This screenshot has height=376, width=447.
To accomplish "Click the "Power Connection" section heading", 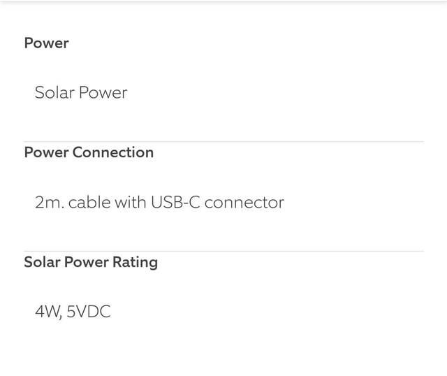I will click(x=89, y=152).
